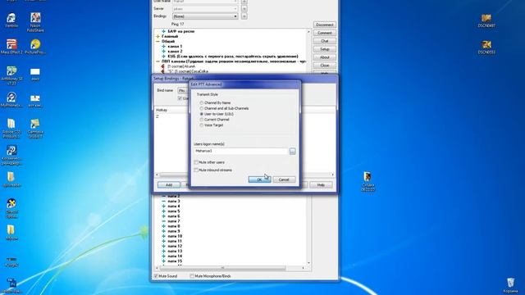The width and height of the screenshot is (525, 295).
Task: Open the Recycle Bin (Корзина) icon
Action: click(510, 286)
